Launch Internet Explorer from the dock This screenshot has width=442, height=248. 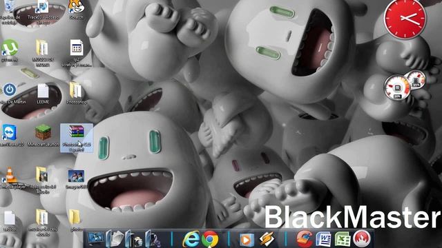coord(191,239)
